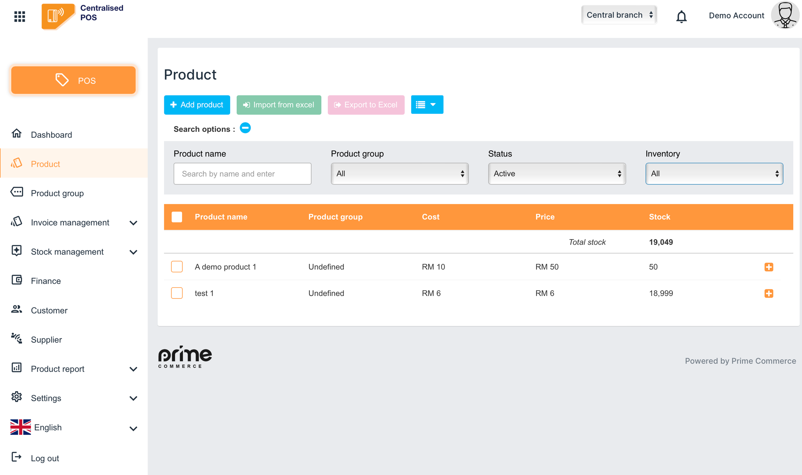Click Import from excel button

278,105
